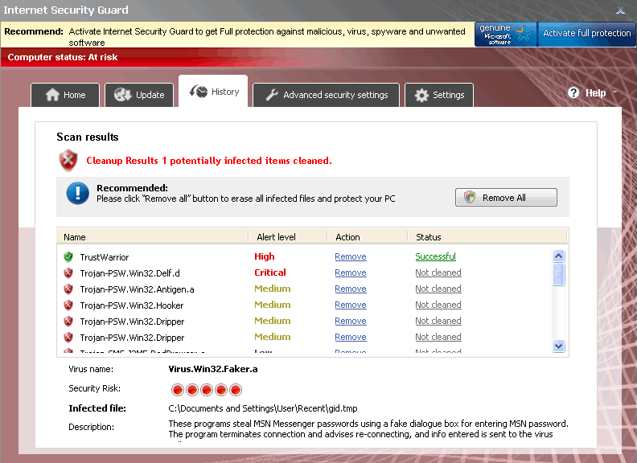637x463 pixels.
Task: Expand the Help dropdown arrow
Action: point(615,92)
